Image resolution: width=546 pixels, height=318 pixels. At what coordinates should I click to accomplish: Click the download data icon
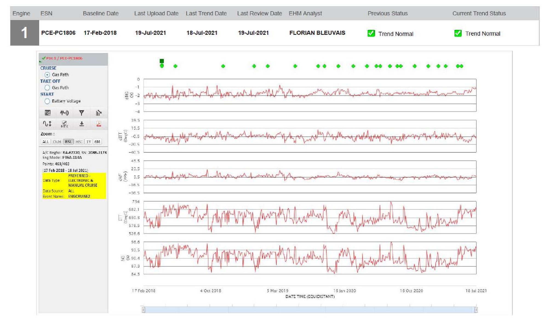point(81,124)
